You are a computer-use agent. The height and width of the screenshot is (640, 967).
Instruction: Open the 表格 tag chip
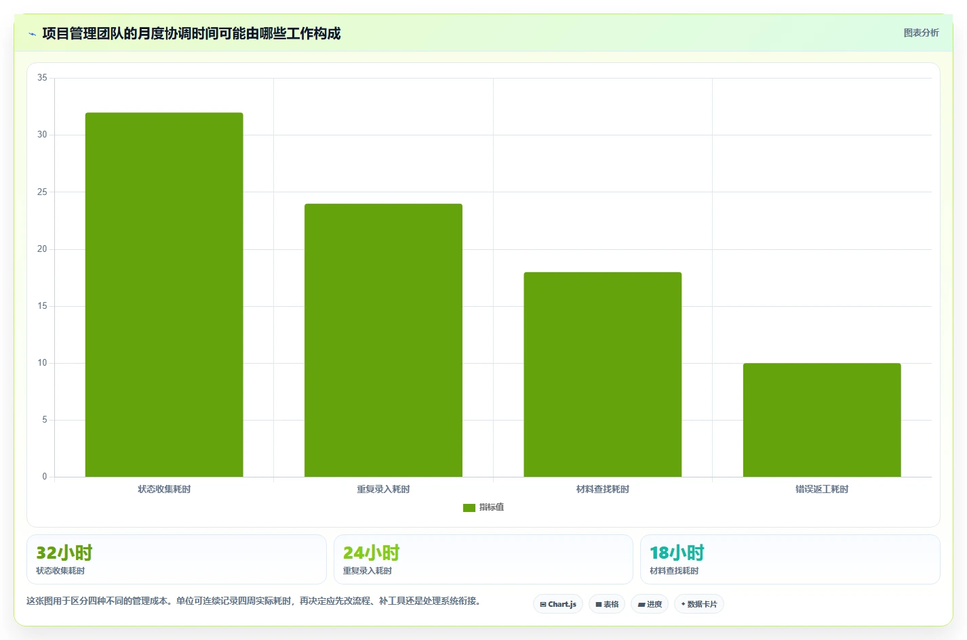tap(607, 604)
